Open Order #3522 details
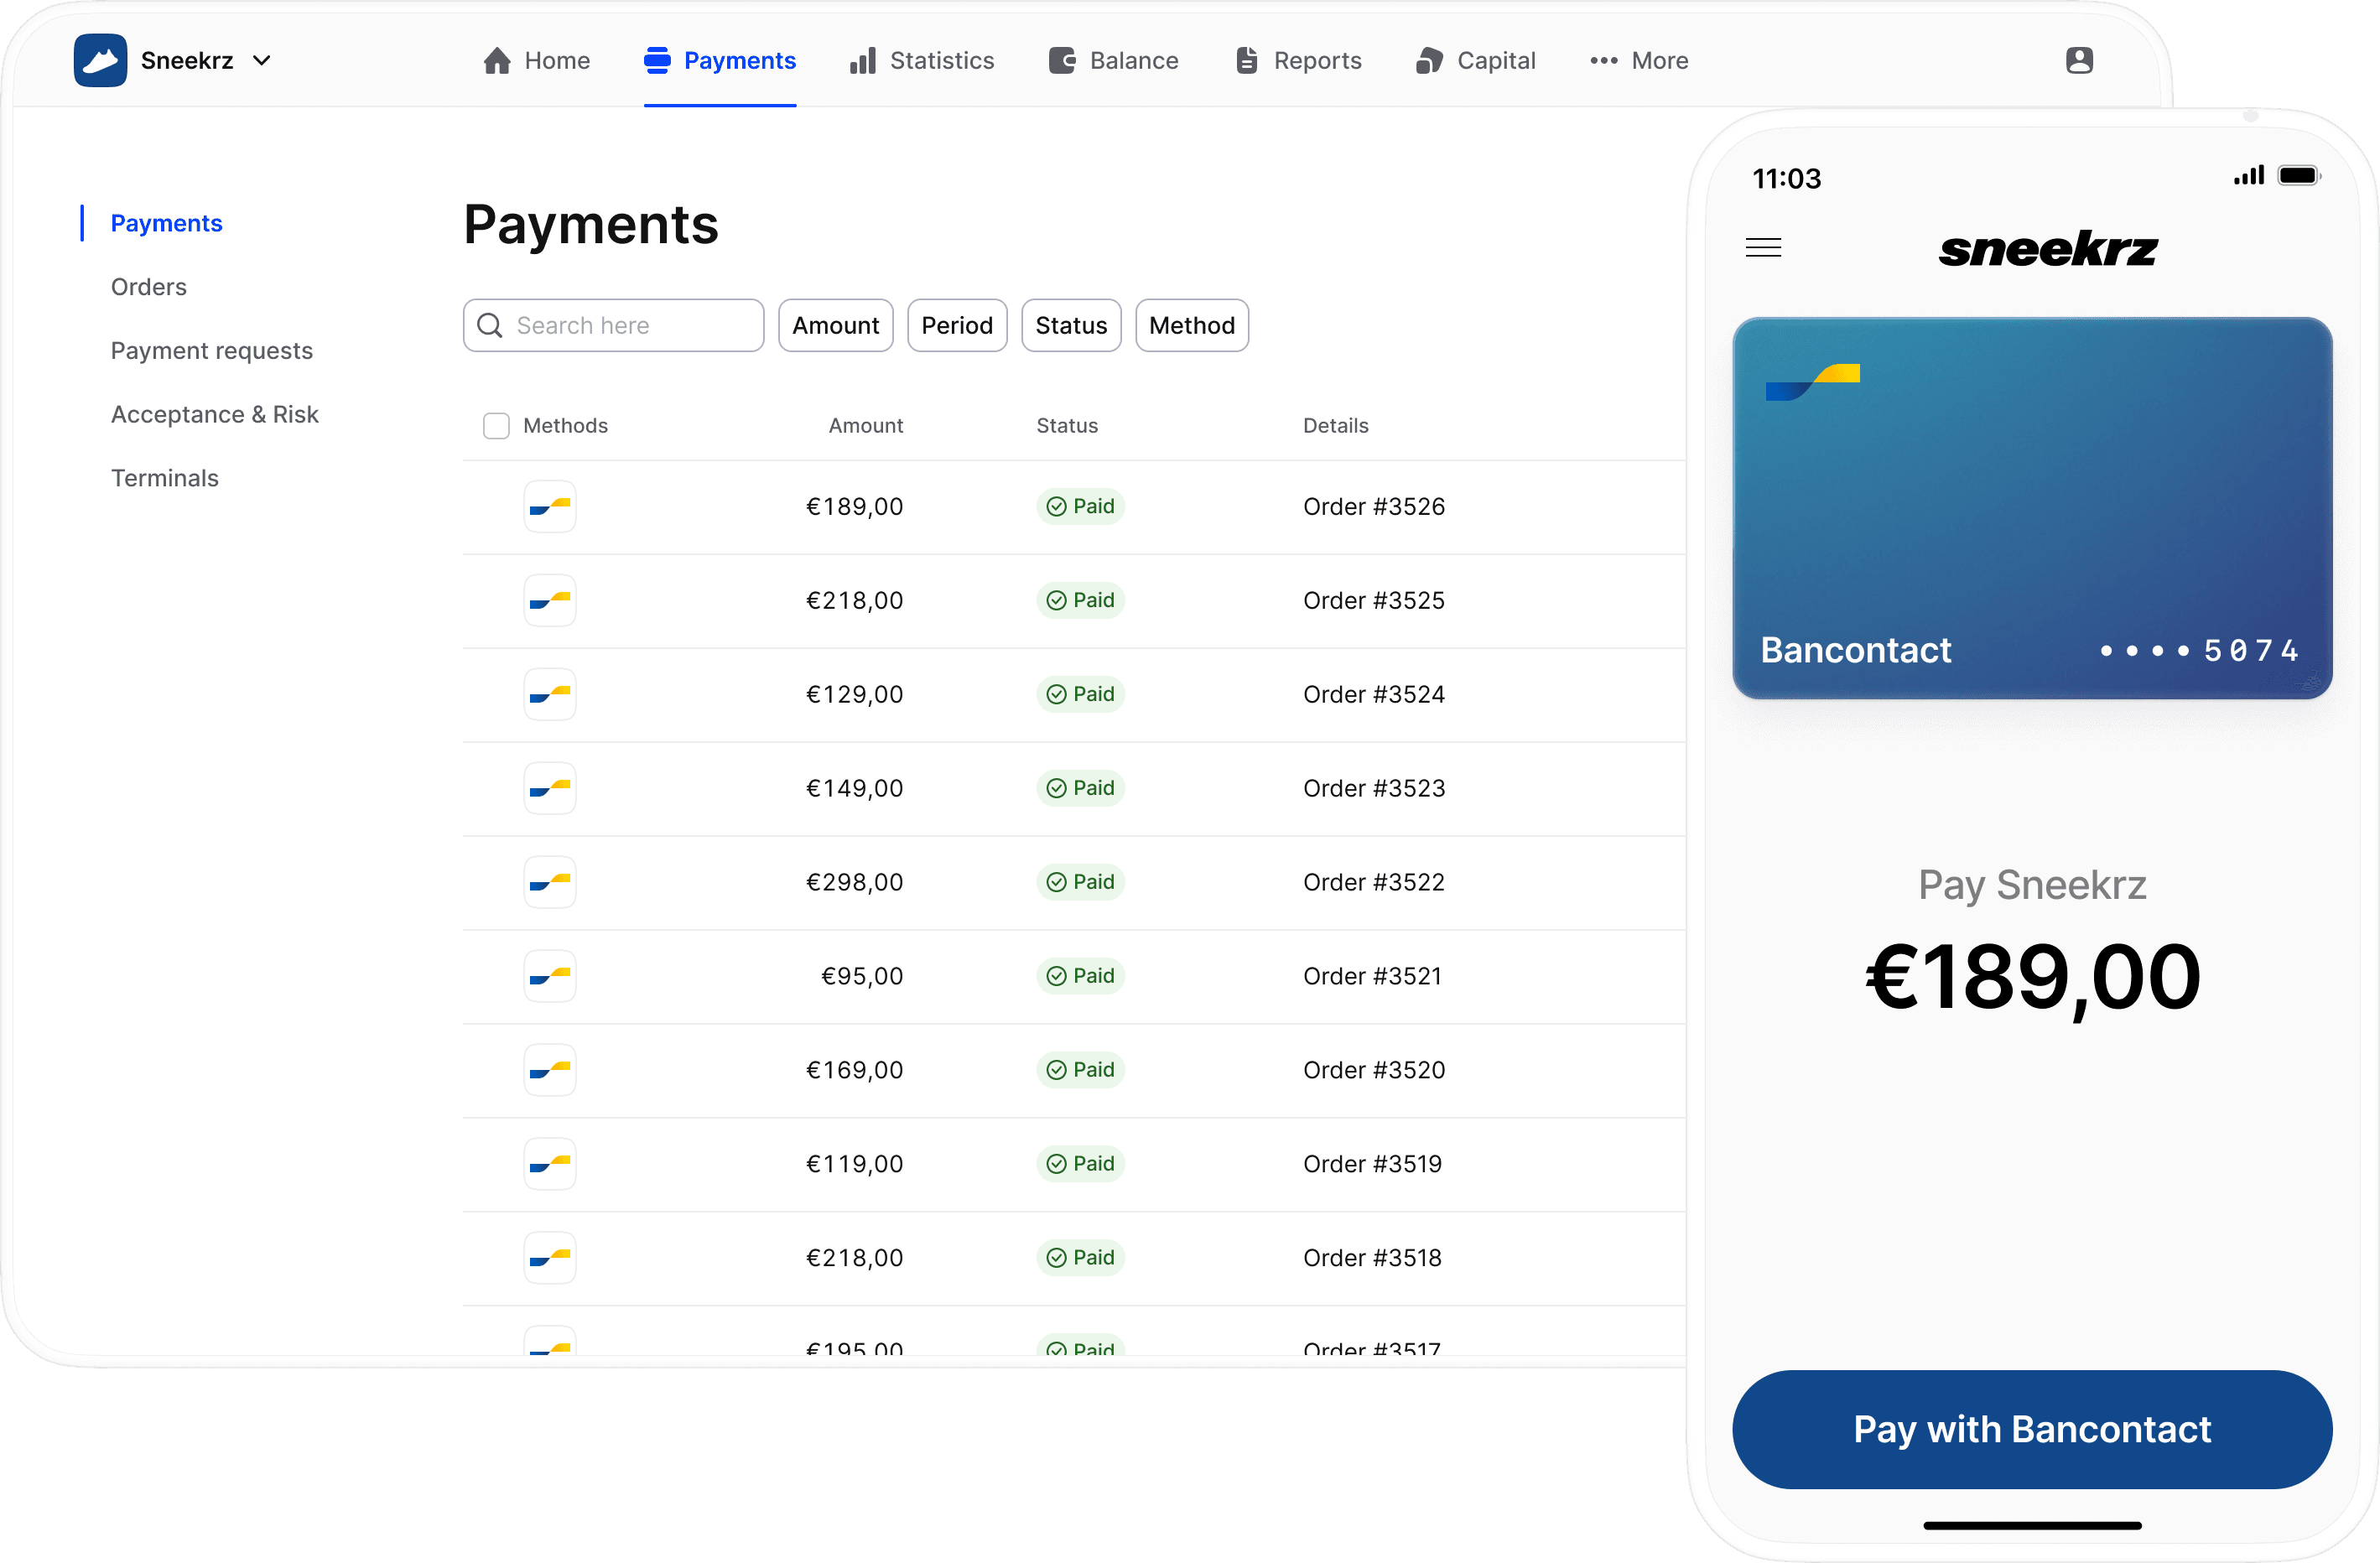 1374,883
